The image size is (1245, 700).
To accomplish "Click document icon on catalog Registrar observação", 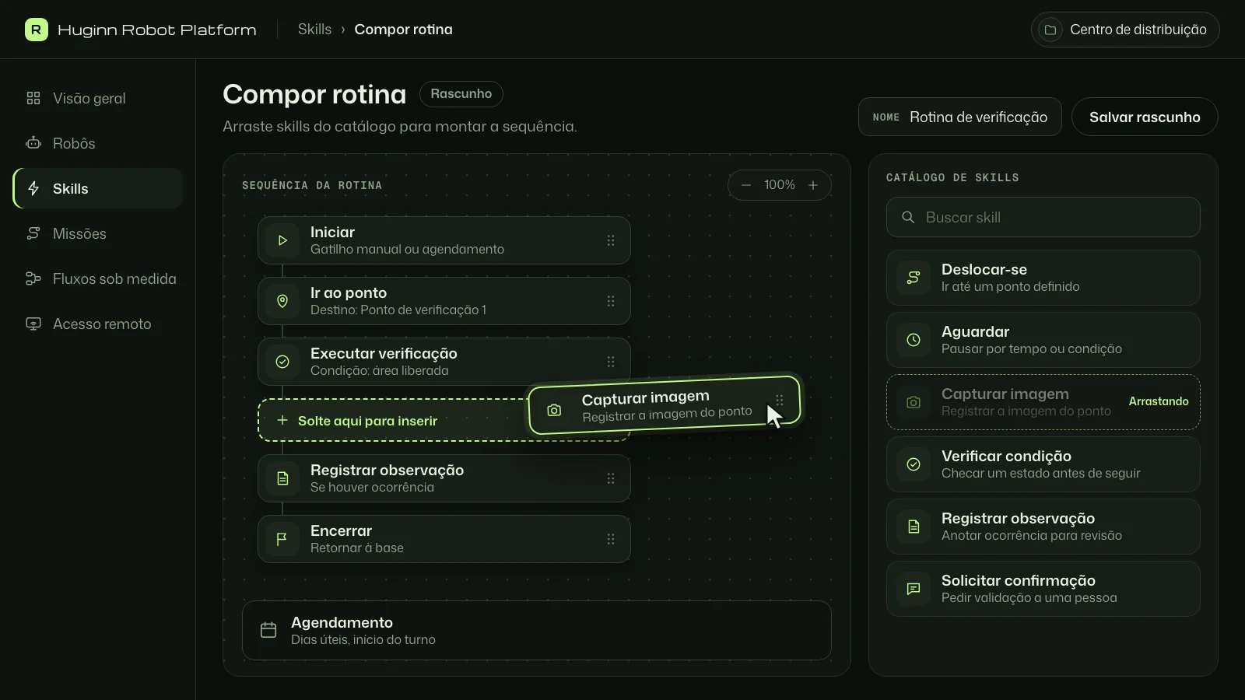I will tap(914, 527).
